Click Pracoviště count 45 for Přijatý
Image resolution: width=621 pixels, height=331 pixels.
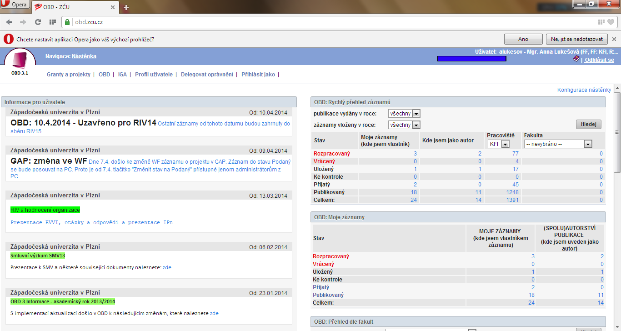[515, 185]
